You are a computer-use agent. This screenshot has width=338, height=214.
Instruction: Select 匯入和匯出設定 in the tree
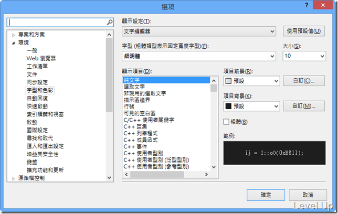coord(45,146)
